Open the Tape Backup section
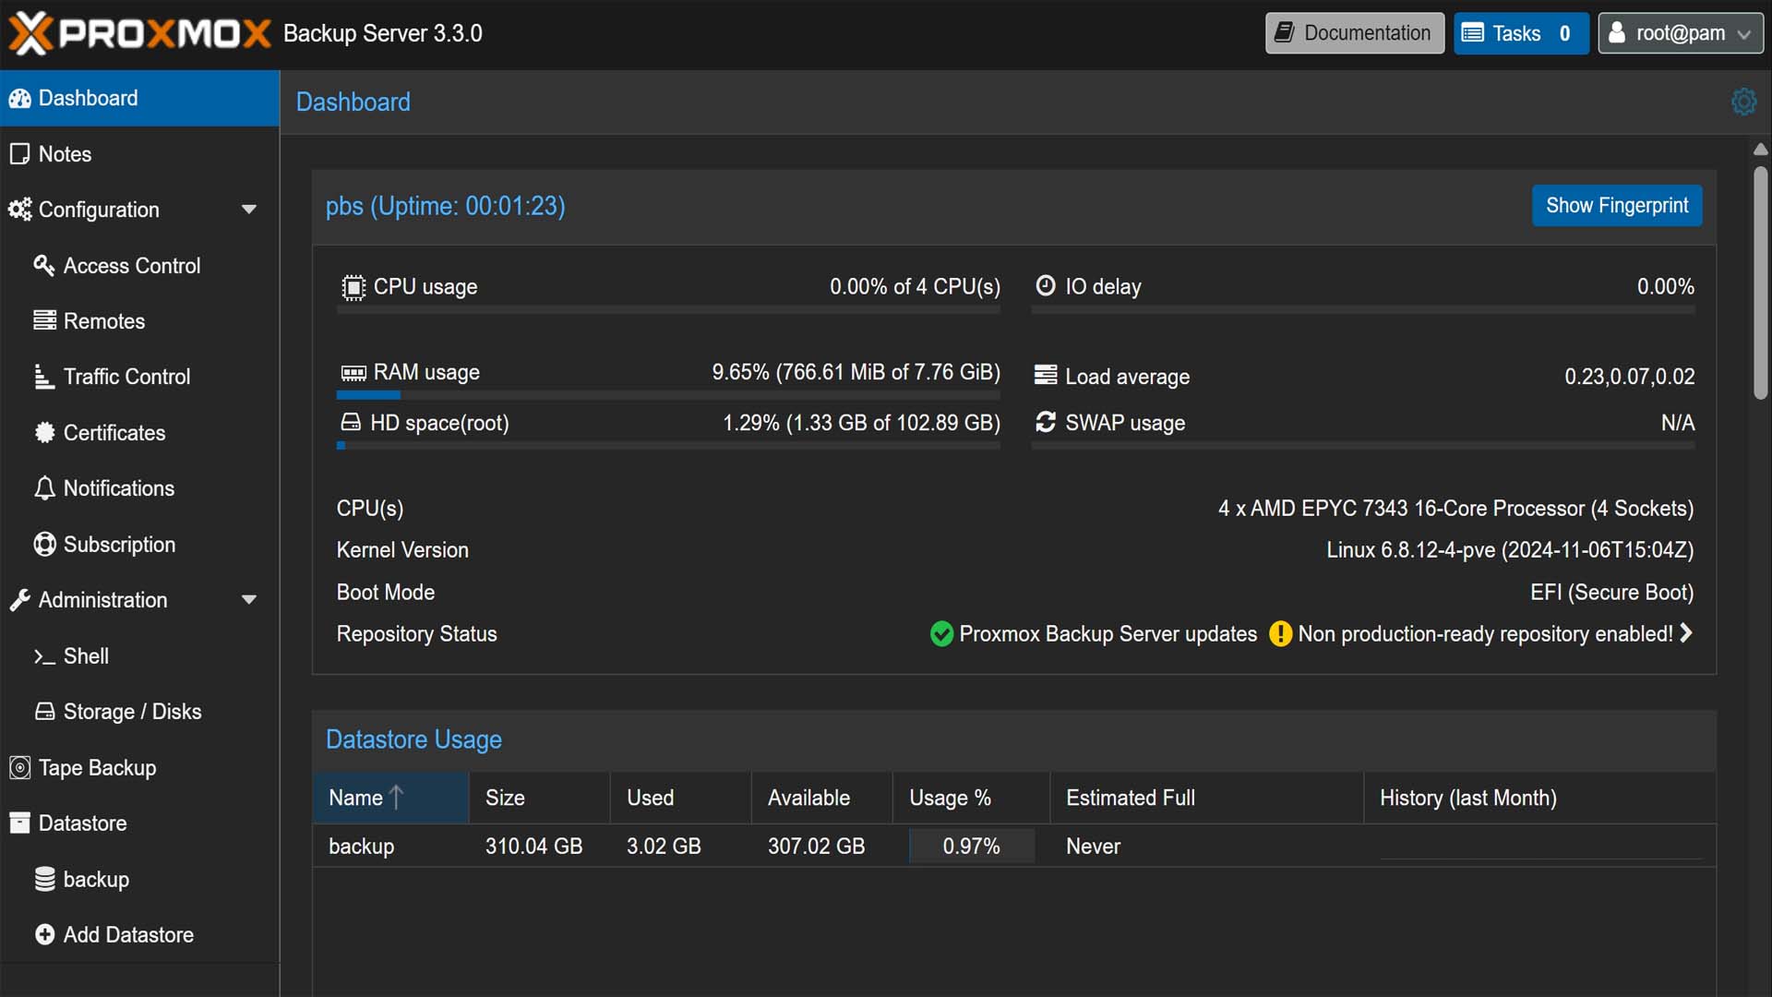 coord(139,768)
